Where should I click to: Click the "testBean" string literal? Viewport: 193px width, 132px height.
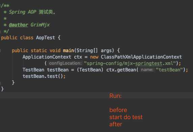169,70
